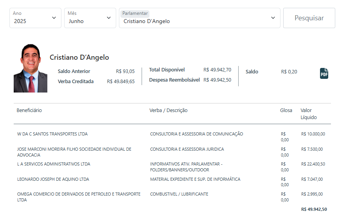Download the PDF report icon

tap(324, 73)
